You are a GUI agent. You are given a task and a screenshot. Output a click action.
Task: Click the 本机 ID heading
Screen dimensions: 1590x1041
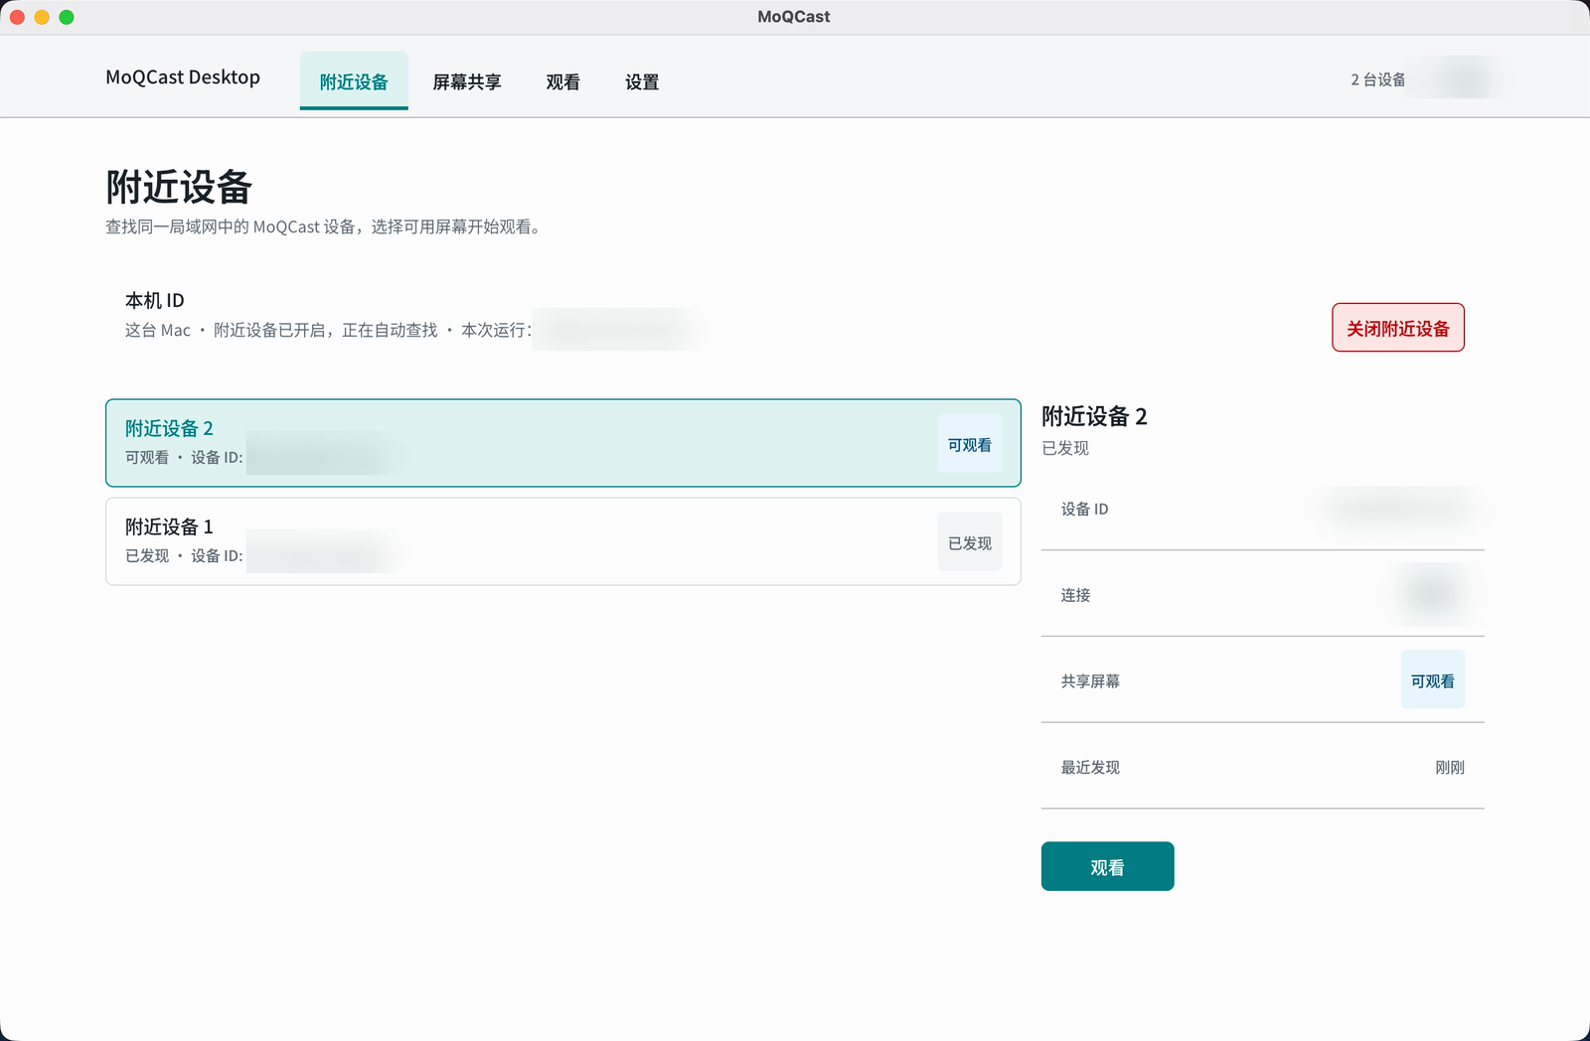[154, 300]
